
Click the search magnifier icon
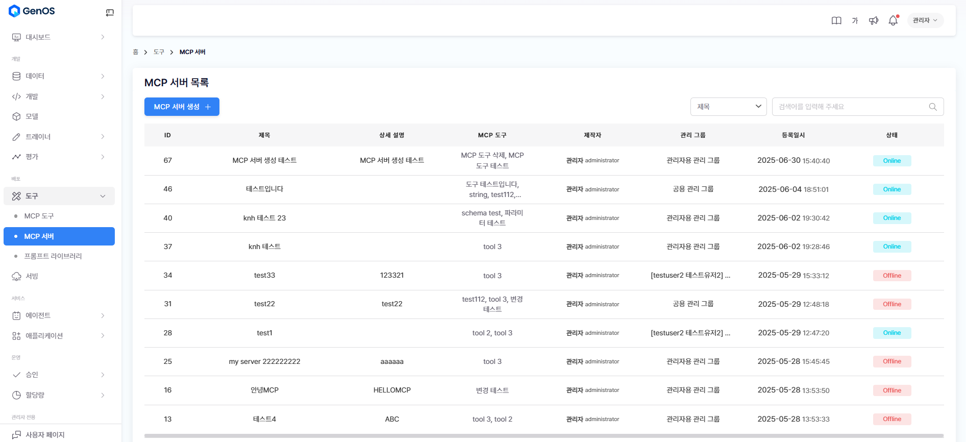click(932, 107)
